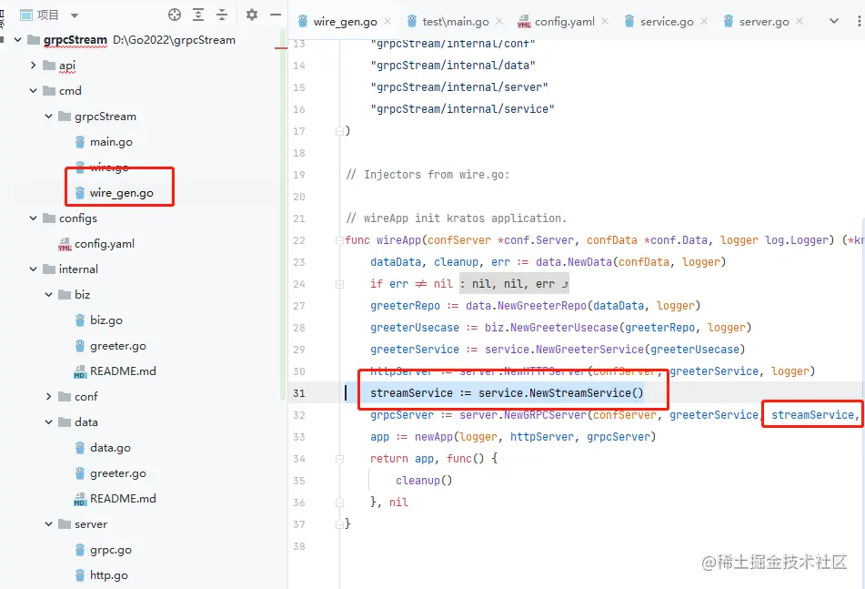Fold the closure at line 34
The image size is (865, 589).
click(339, 458)
